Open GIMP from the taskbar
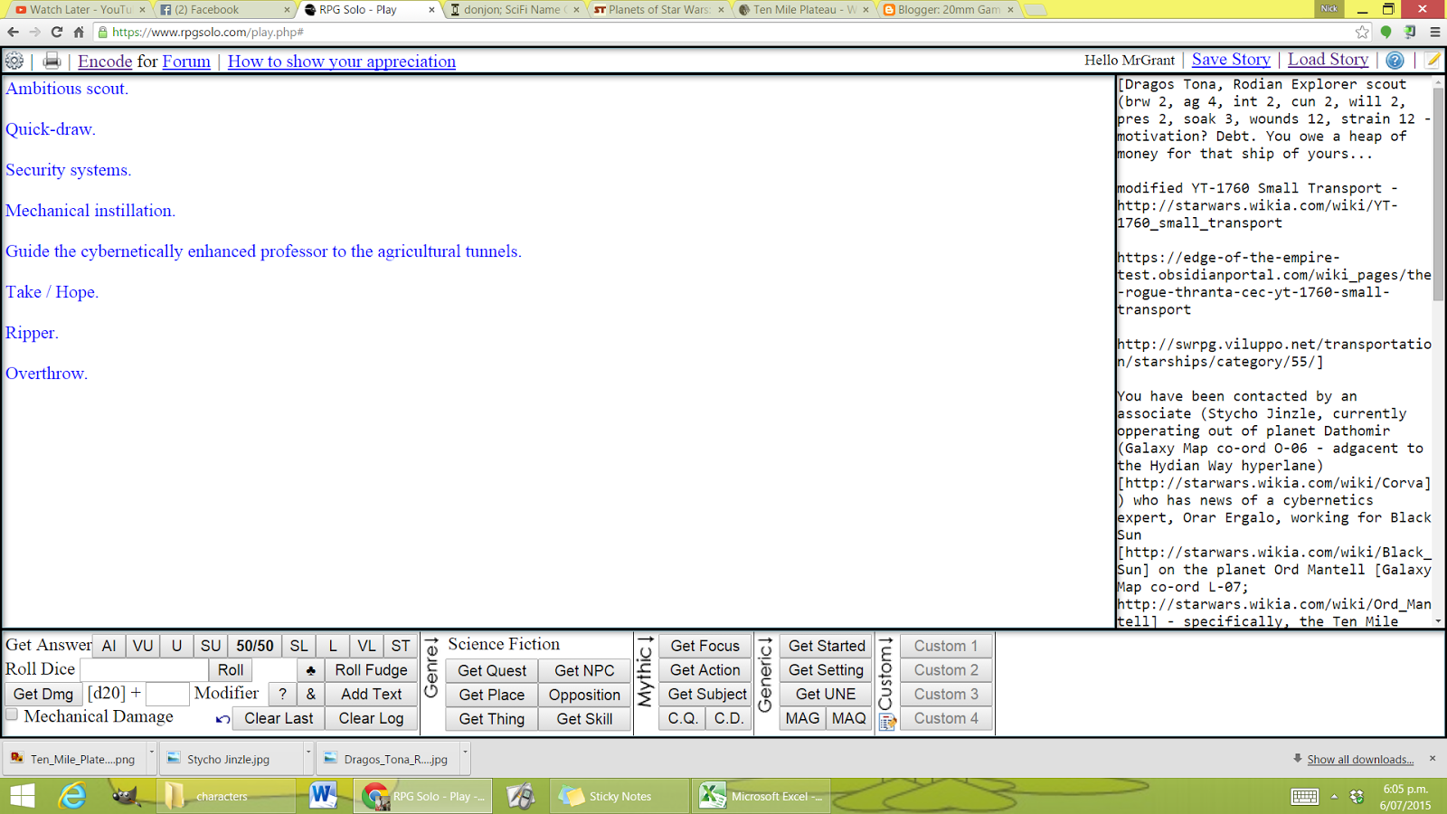This screenshot has height=814, width=1447. click(125, 796)
